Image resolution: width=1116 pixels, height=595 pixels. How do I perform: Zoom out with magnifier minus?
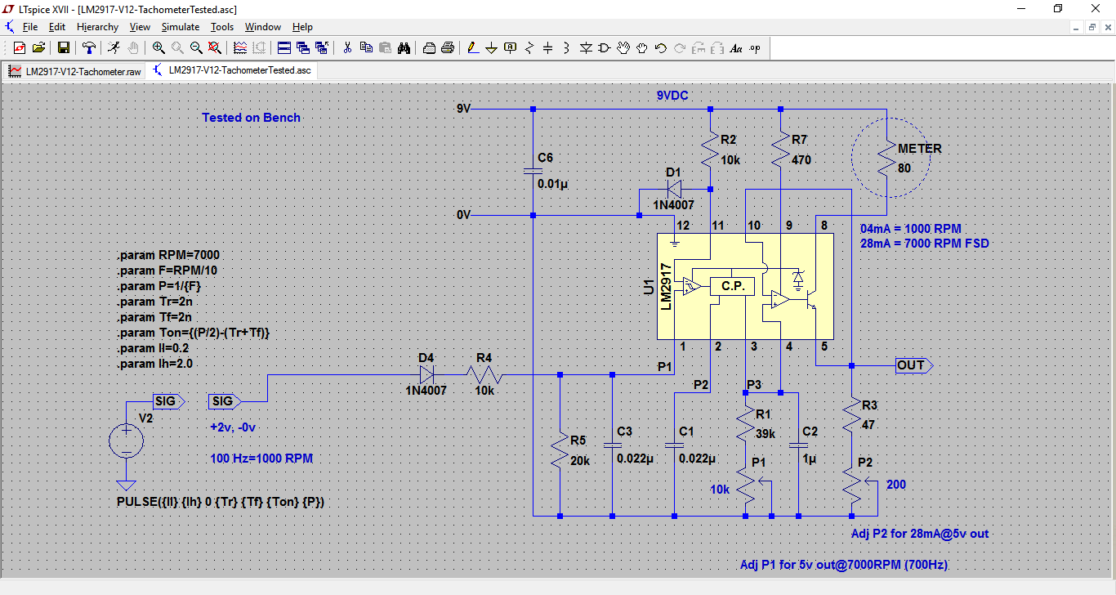point(196,48)
